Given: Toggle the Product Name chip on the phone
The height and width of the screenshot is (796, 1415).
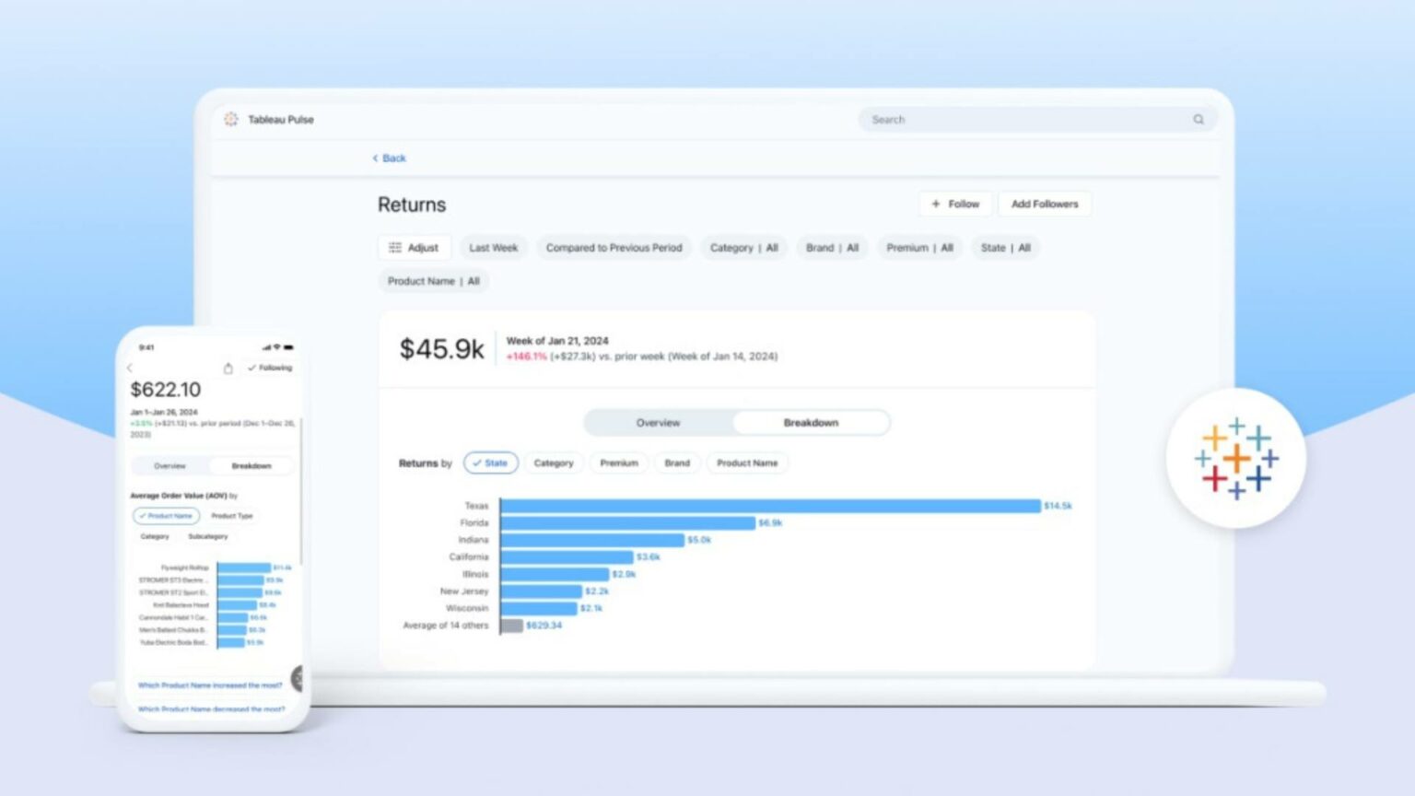Looking at the screenshot, I should point(166,516).
